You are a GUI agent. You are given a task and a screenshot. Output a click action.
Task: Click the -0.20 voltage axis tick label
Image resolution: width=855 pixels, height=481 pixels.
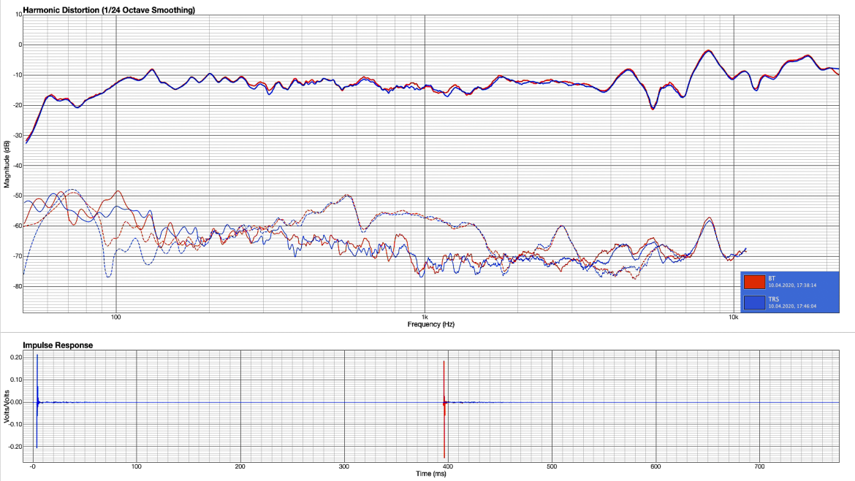pos(15,447)
